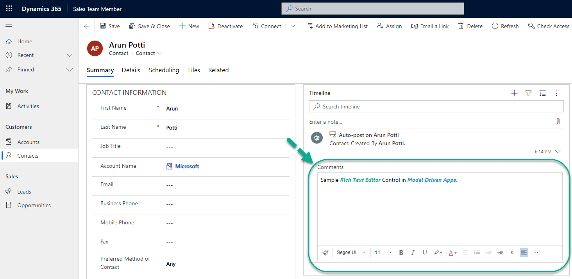
Task: Switch to the Files tab
Action: (194, 70)
